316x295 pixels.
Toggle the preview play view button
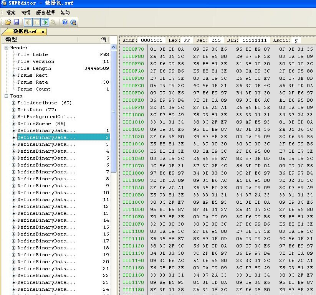[45, 22]
